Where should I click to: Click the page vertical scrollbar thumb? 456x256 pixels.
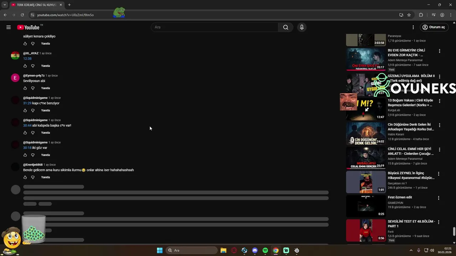coord(454,231)
